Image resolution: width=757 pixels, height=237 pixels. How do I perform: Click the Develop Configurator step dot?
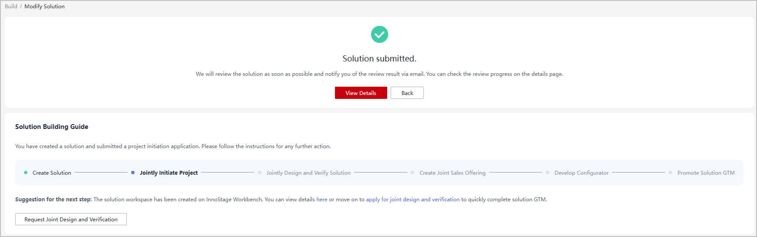point(547,173)
